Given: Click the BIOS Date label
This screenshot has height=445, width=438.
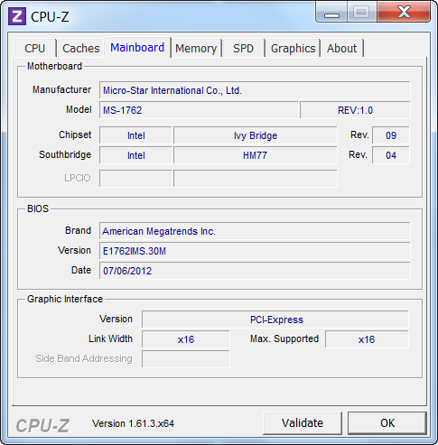Looking at the screenshot, I should click(x=81, y=270).
